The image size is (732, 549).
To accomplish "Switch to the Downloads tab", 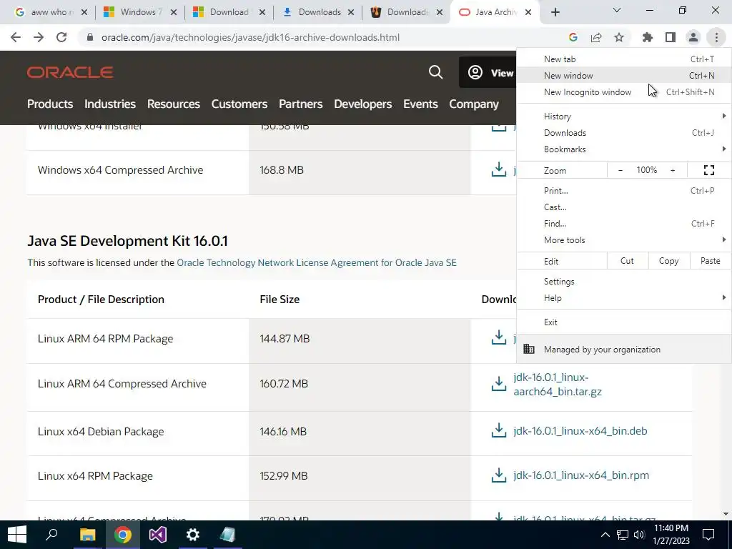I will click(x=319, y=13).
